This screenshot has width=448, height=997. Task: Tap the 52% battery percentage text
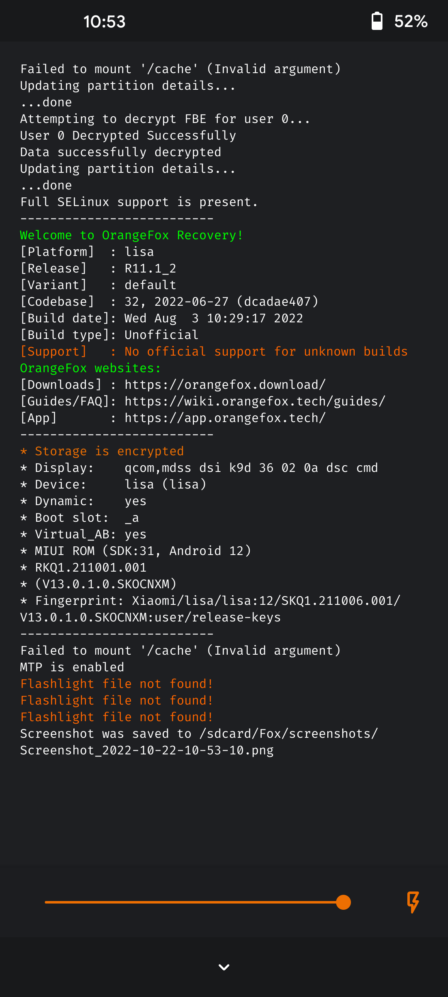pyautogui.click(x=411, y=21)
